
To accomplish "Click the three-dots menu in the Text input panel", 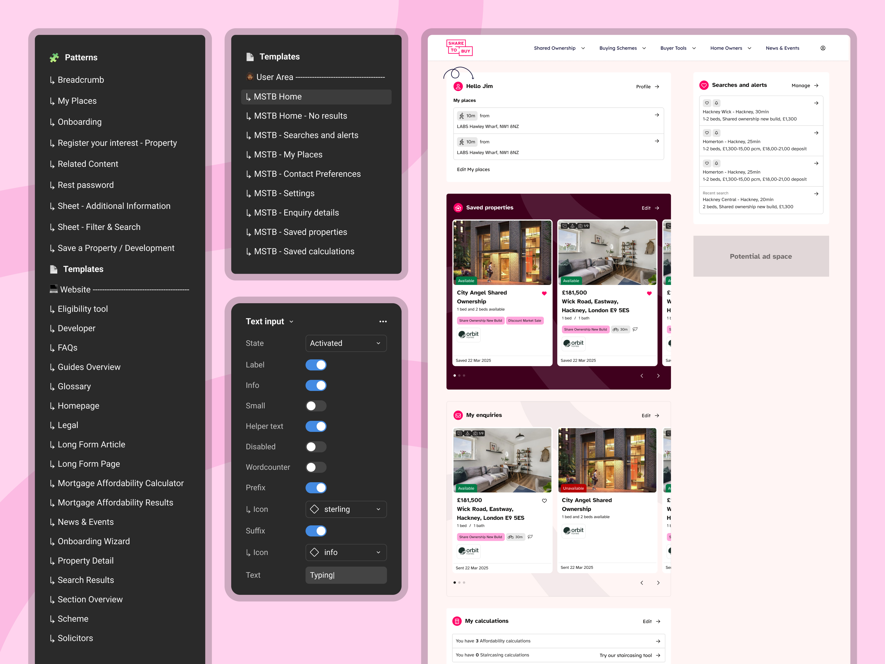I will tap(383, 321).
